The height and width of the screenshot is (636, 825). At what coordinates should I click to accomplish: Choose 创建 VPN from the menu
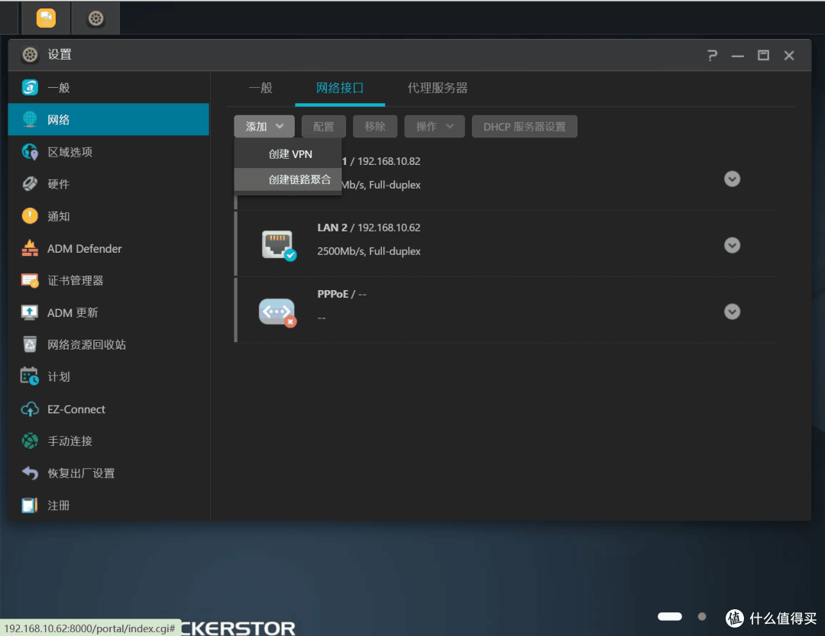(x=288, y=154)
